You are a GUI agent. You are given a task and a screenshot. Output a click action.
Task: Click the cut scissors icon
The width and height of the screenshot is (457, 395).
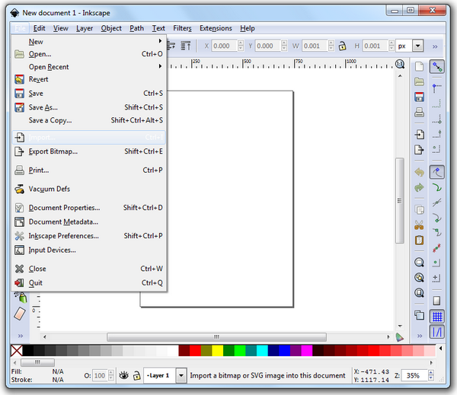coord(420,225)
